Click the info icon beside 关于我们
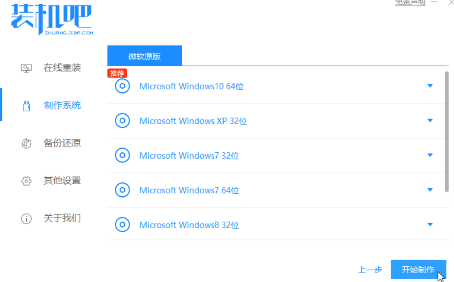 pyautogui.click(x=27, y=219)
